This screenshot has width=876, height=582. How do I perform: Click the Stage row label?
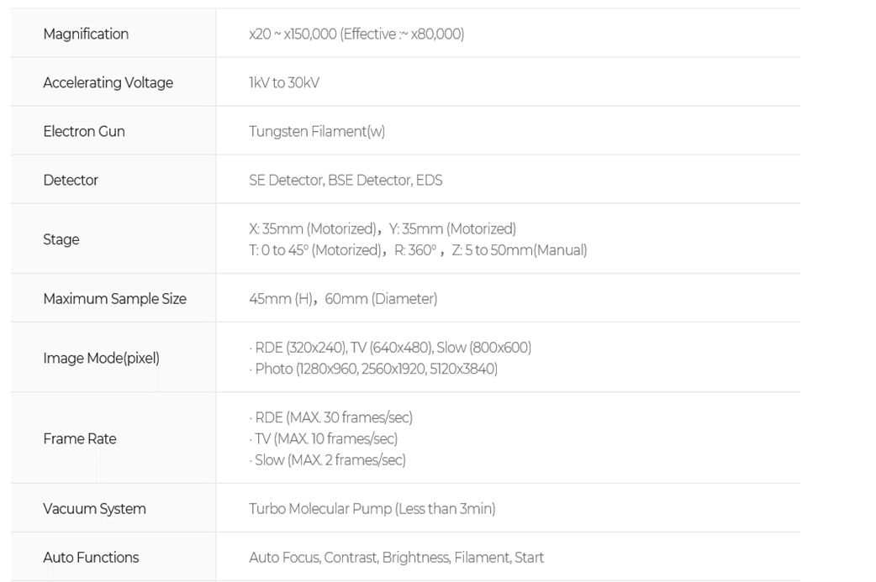[x=61, y=239]
